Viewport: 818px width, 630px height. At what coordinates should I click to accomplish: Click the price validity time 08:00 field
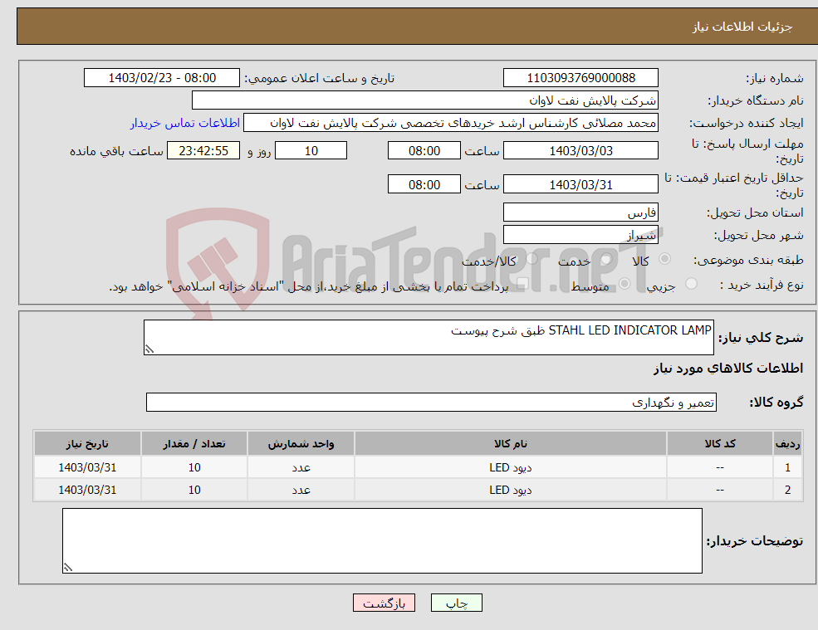click(x=424, y=184)
